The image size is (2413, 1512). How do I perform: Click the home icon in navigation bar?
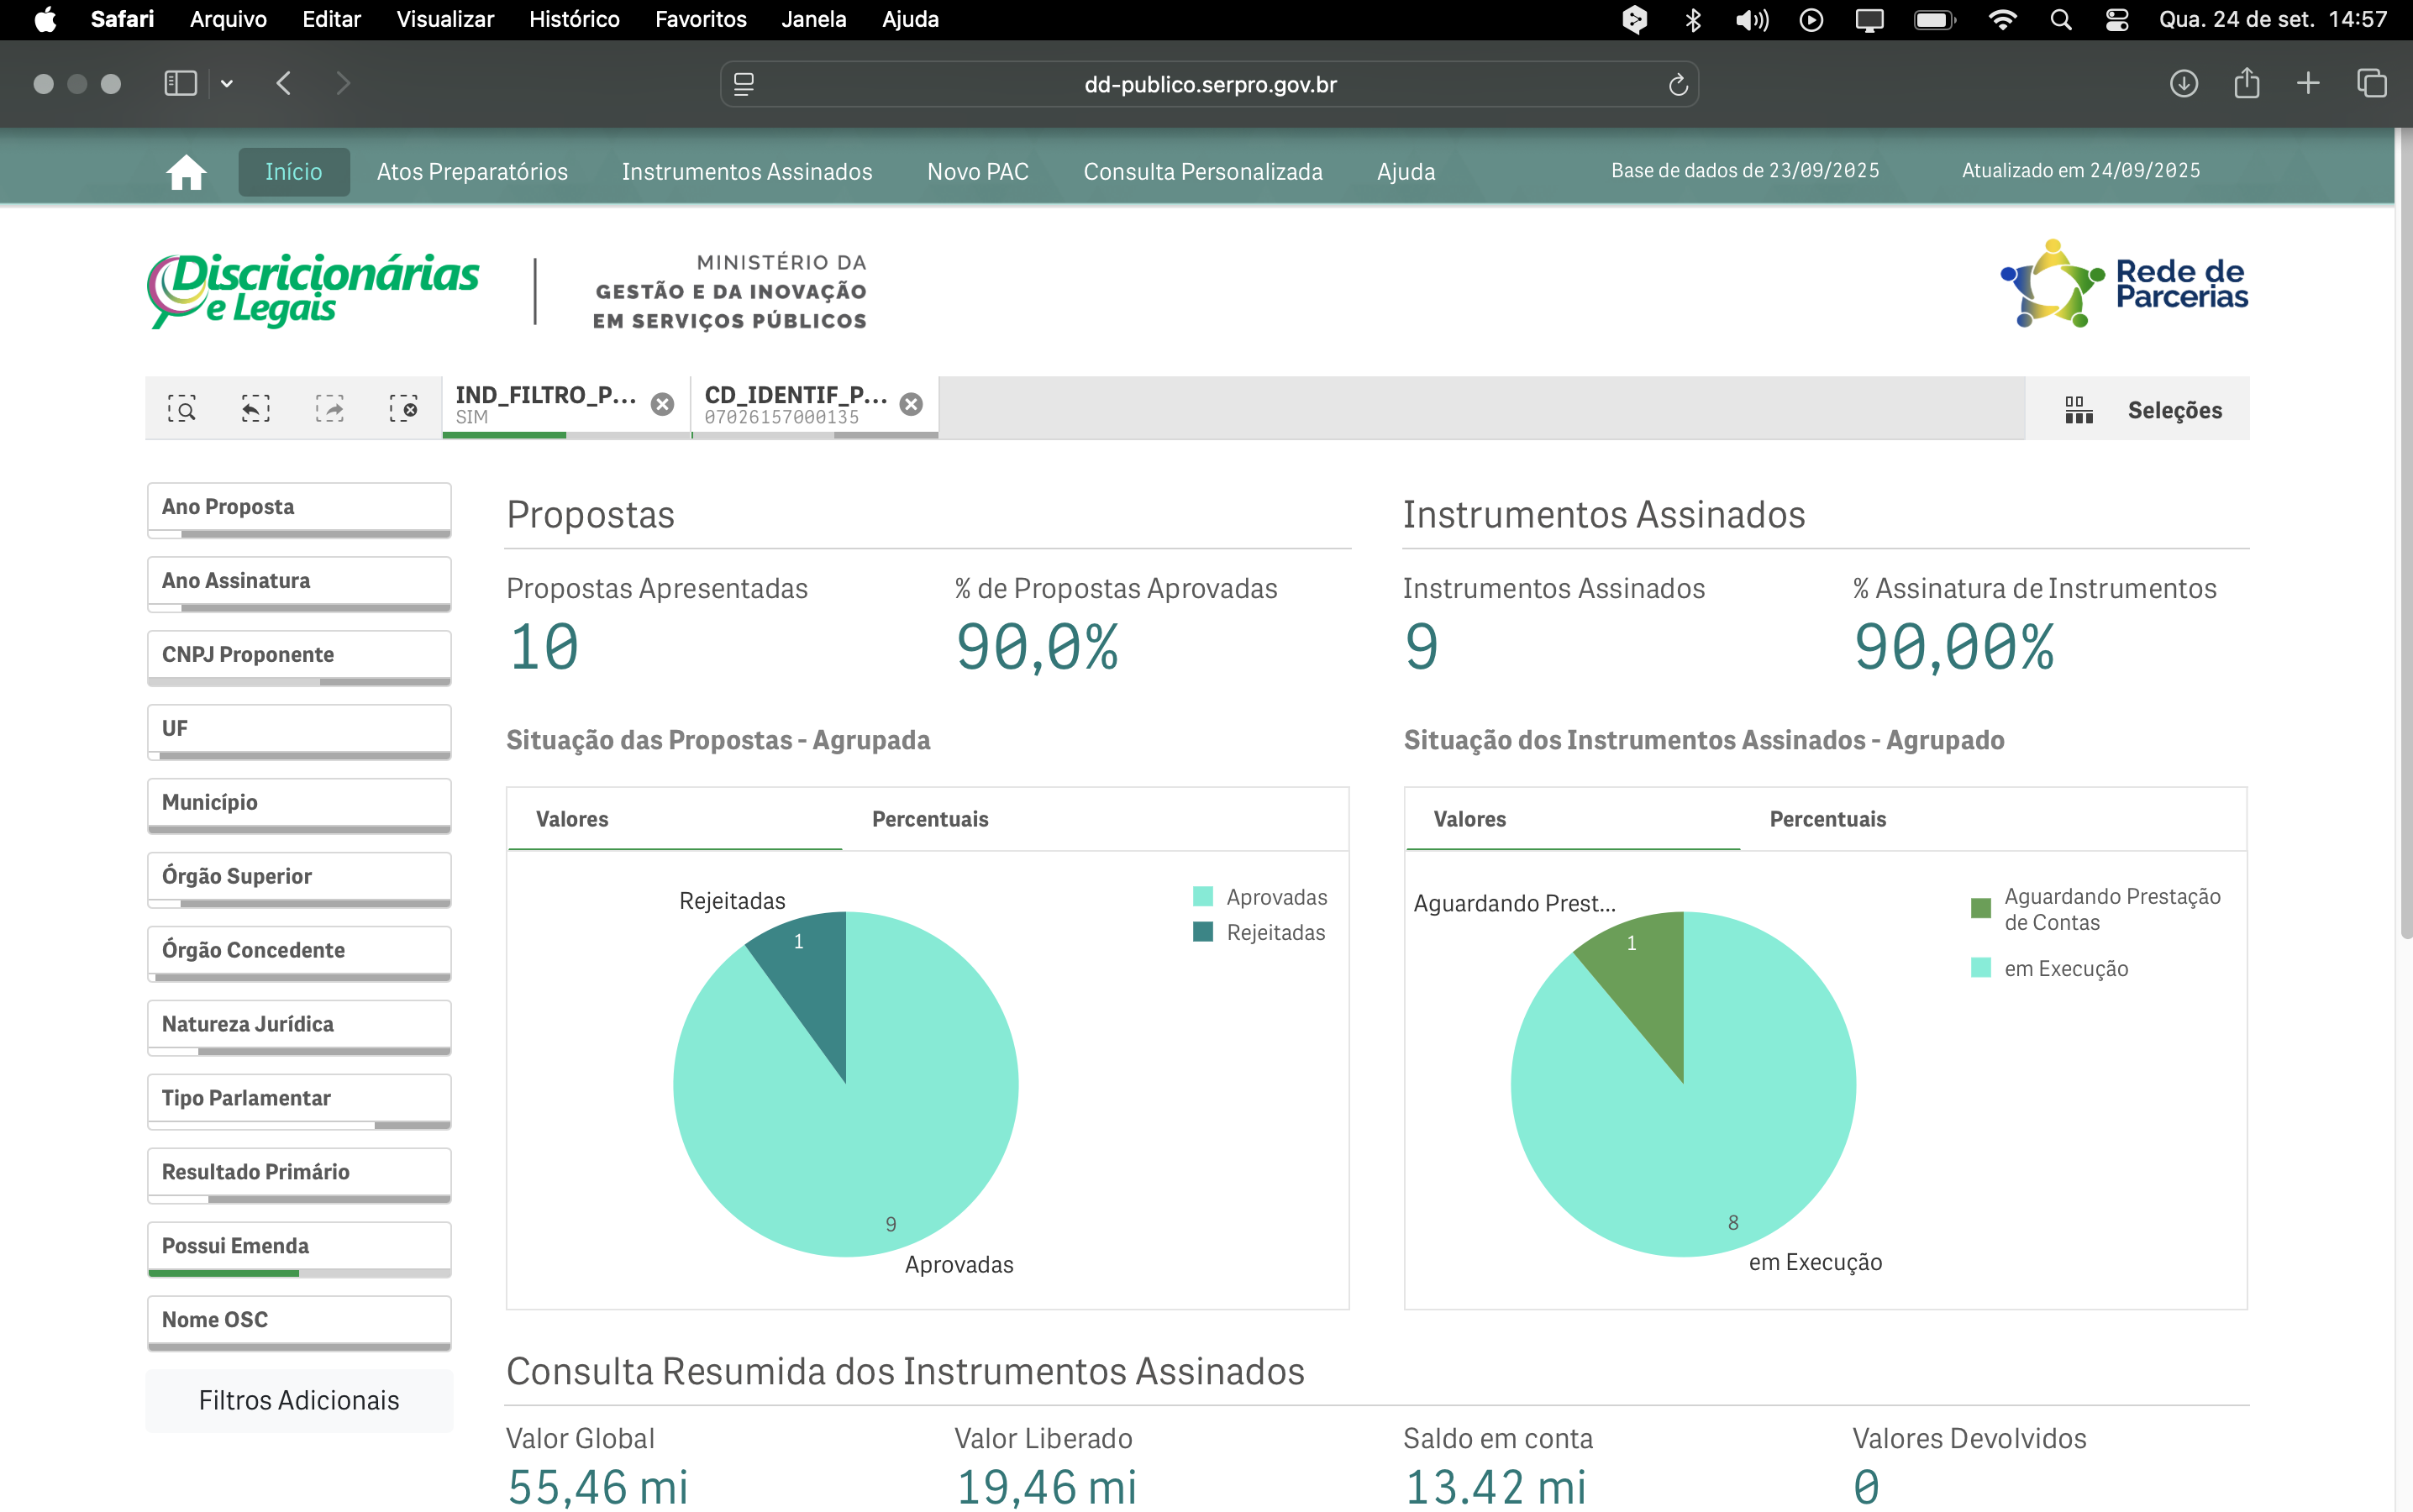point(186,172)
